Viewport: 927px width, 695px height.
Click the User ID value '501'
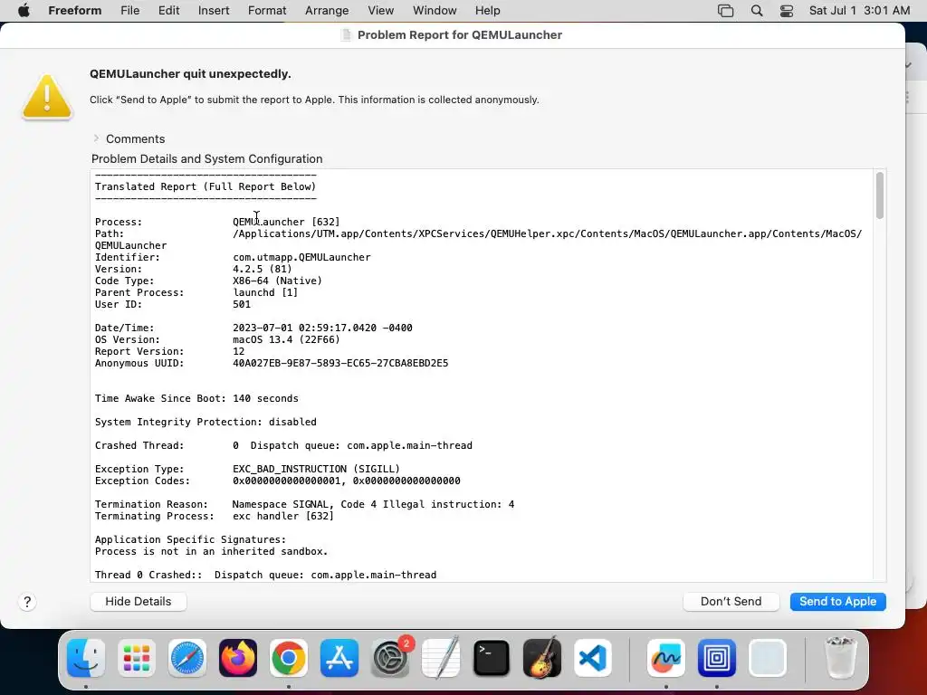tap(242, 305)
